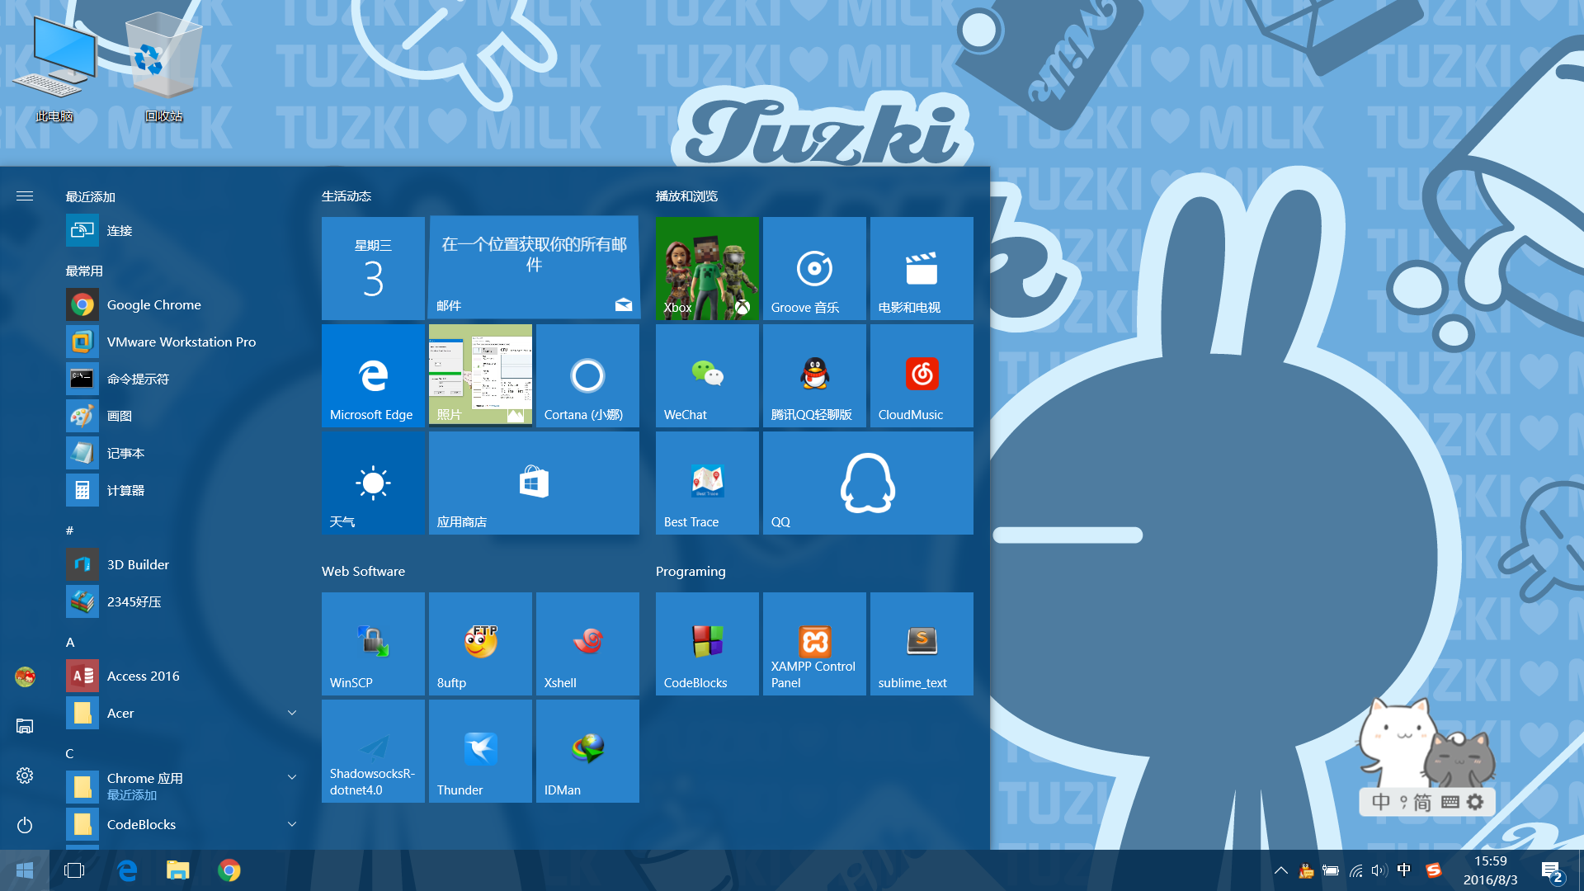Open Access 2016 from app list
The height and width of the screenshot is (891, 1584).
pyautogui.click(x=183, y=676)
